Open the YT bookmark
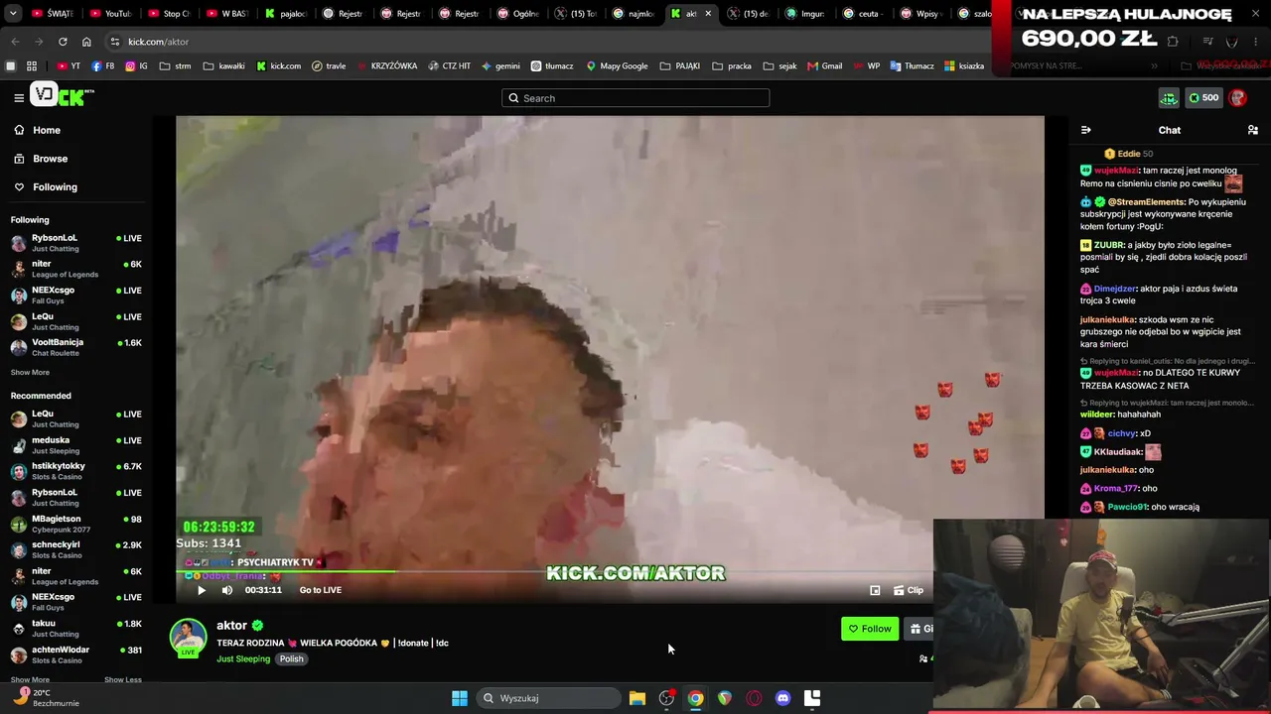Screen dimensions: 1271x714 tap(69, 66)
